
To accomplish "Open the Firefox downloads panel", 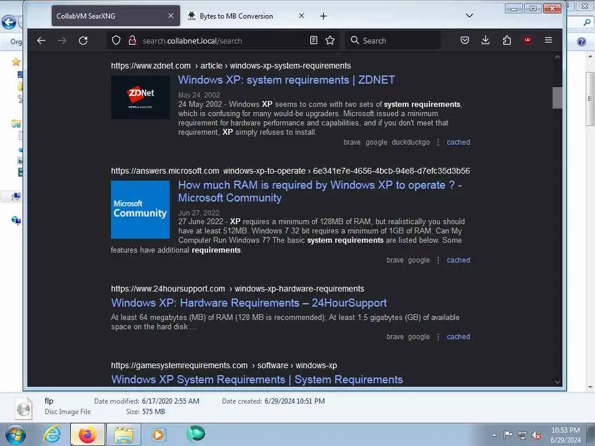I will click(485, 40).
